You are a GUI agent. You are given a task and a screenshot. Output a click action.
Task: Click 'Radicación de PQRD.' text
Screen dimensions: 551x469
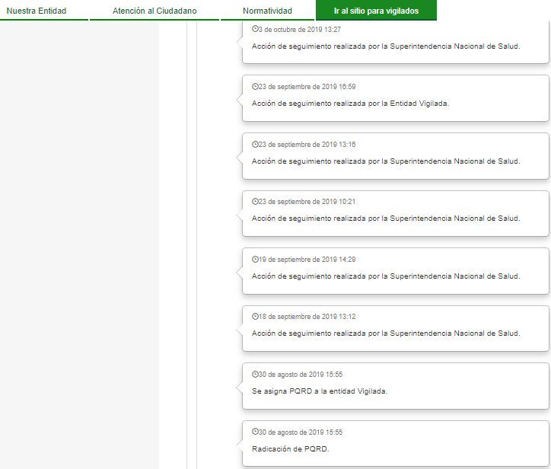click(290, 449)
